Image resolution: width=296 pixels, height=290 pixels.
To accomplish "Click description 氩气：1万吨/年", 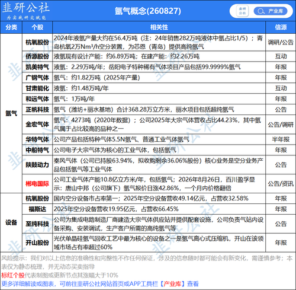I will tap(74, 99).
